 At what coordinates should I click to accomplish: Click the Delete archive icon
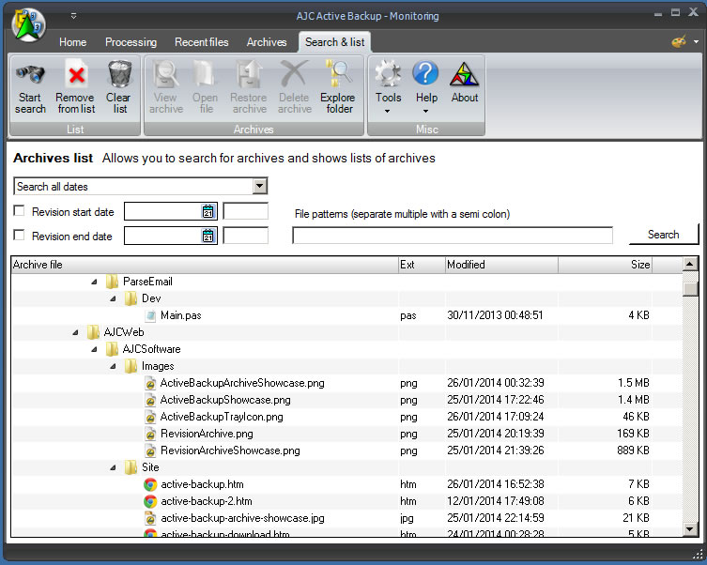coord(294,75)
